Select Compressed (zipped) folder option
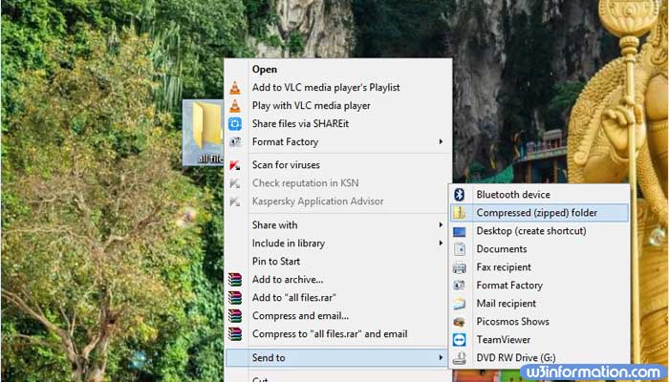 [539, 213]
